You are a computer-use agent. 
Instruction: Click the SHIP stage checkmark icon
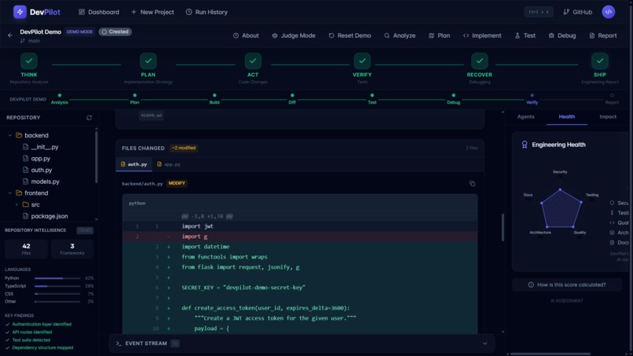click(600, 61)
